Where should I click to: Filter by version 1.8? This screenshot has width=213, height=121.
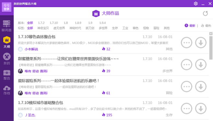click(x=66, y=23)
